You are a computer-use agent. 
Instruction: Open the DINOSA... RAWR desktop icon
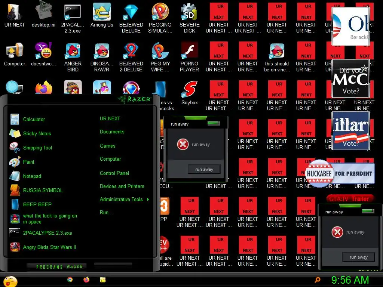[102, 57]
